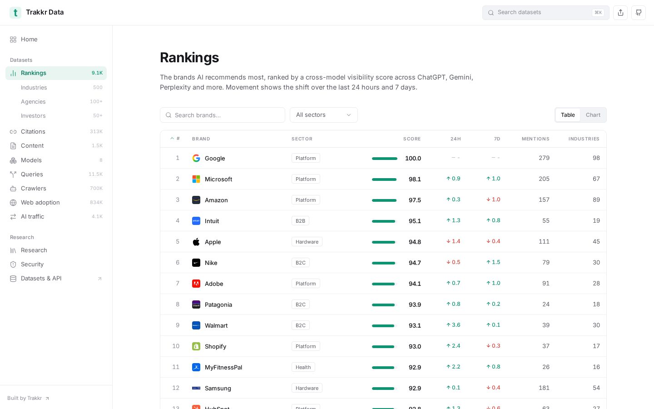Switch to the Table view

tap(568, 115)
